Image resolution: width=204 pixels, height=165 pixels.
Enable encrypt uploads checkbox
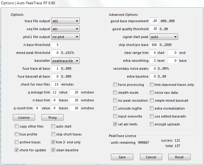[x=152, y=124]
